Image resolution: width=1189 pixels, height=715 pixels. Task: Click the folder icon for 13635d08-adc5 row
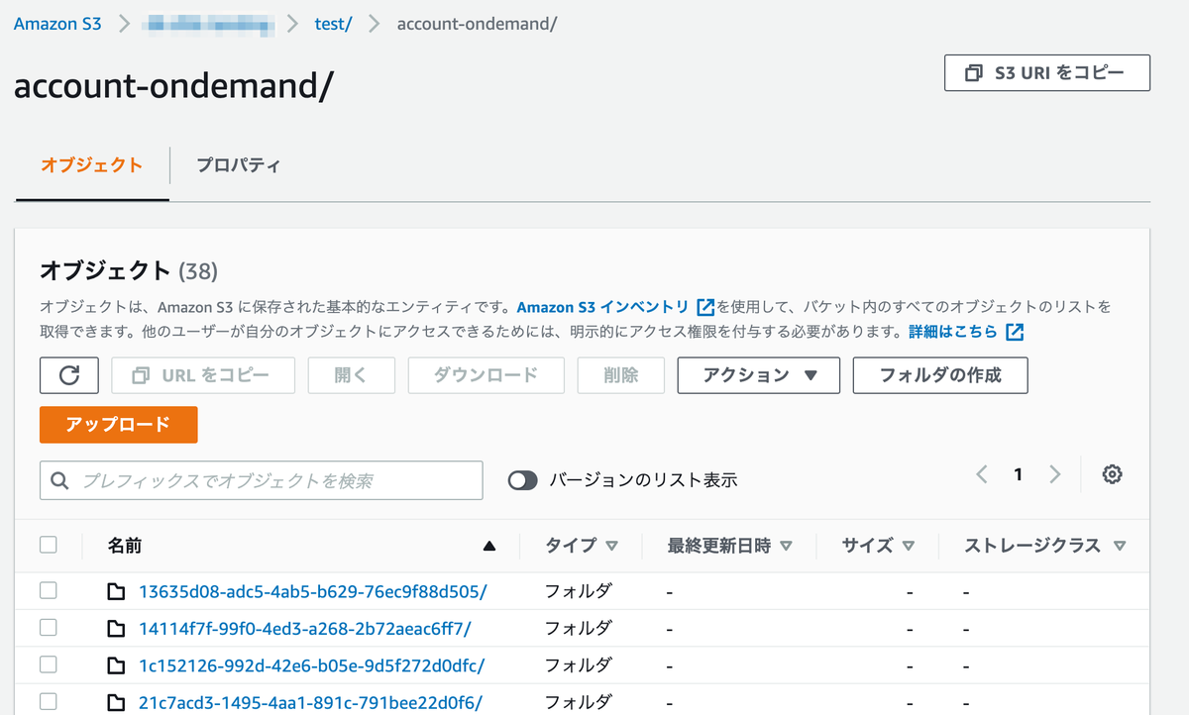pos(117,592)
